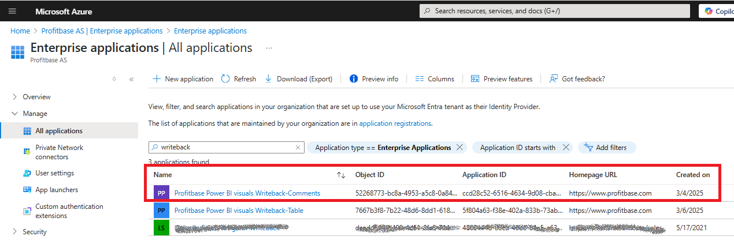This screenshot has width=734, height=240.
Task: Click the blue PP avatar for Writeback-Table
Action: pos(162,211)
